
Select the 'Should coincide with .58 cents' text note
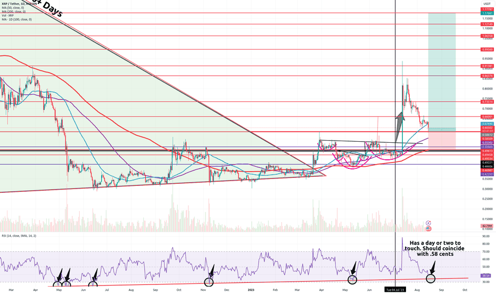(x=435, y=249)
